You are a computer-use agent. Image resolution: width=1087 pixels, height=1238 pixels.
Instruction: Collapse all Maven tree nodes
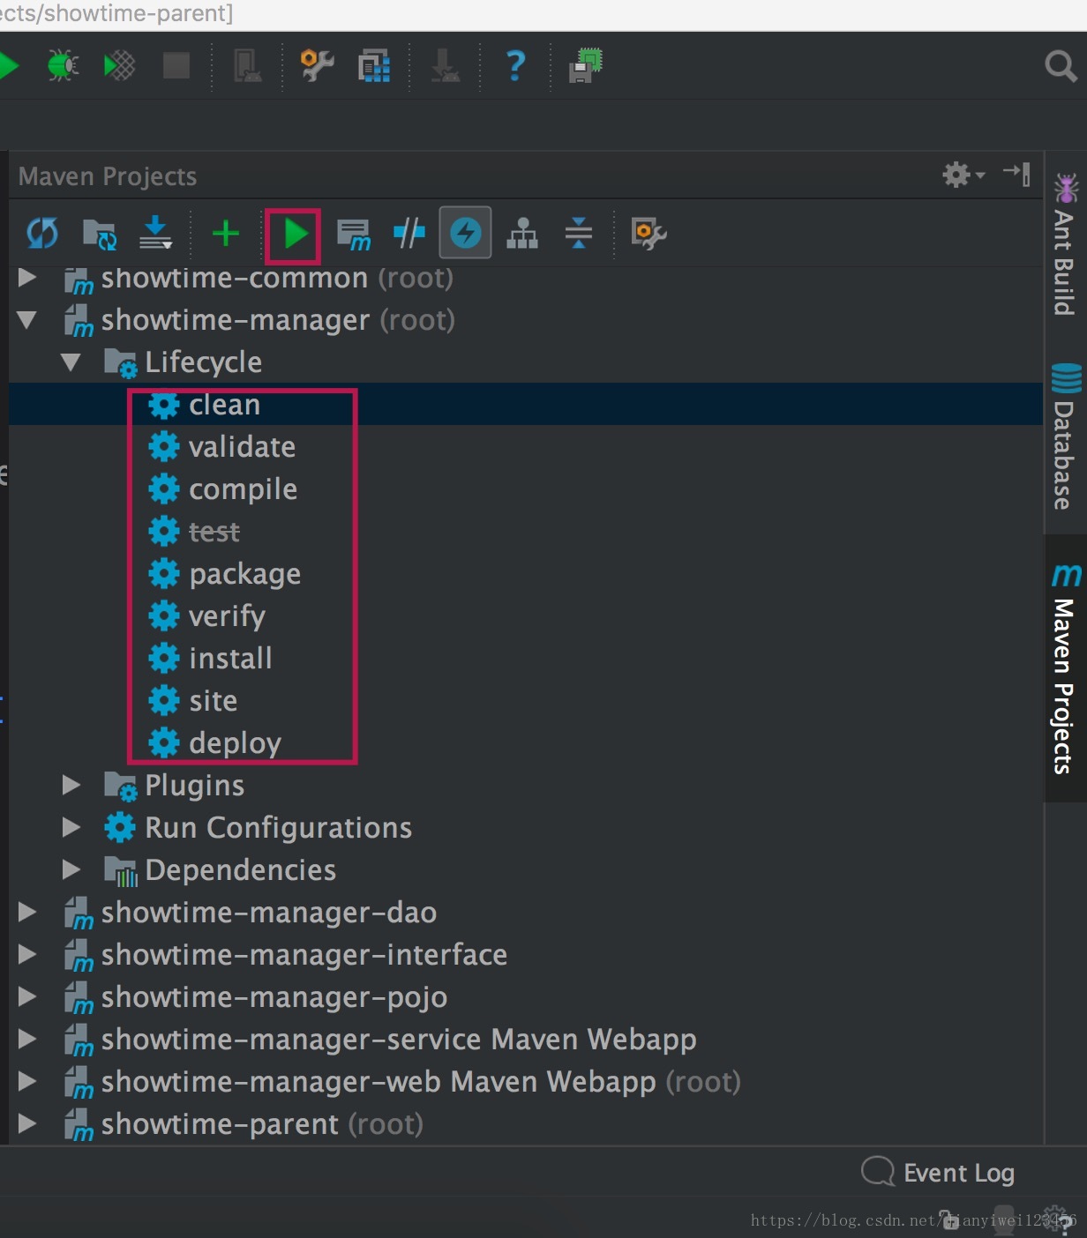coord(579,234)
